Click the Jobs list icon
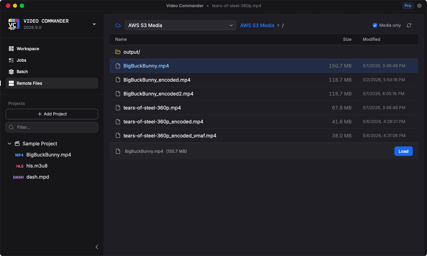427x256 pixels. pyautogui.click(x=11, y=60)
